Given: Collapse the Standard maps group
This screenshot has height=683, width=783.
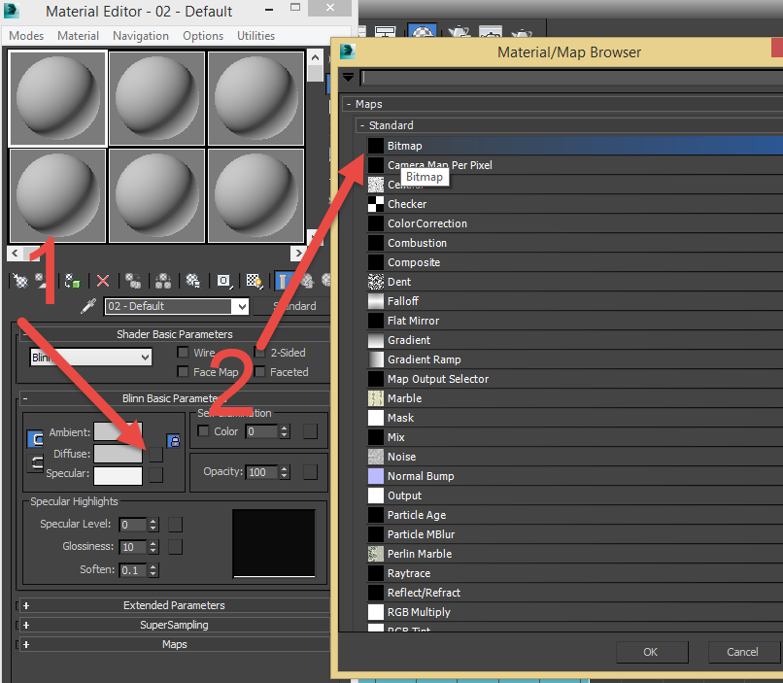Looking at the screenshot, I should [362, 125].
